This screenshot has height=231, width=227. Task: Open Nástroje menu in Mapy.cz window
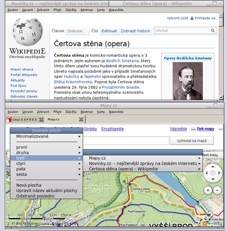tap(86, 112)
